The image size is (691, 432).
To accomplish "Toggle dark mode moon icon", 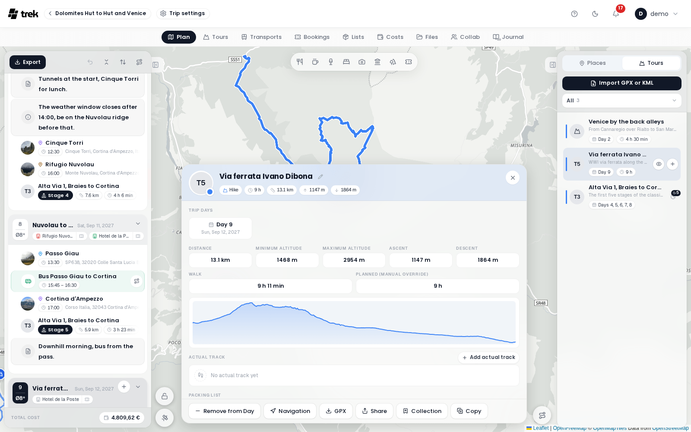I will point(595,14).
